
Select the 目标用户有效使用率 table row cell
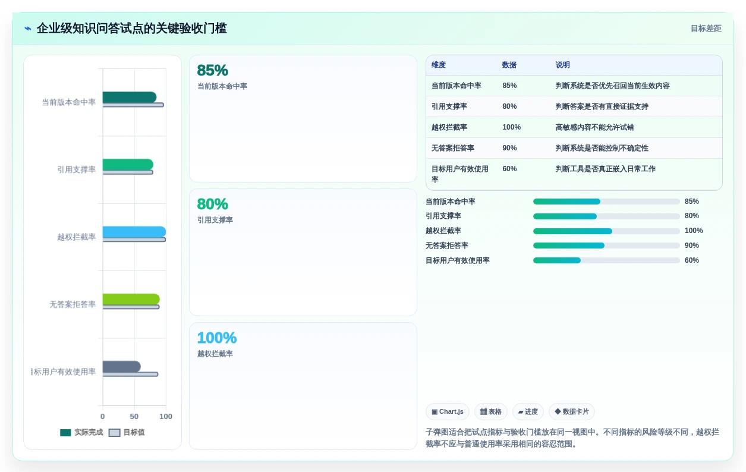point(460,174)
